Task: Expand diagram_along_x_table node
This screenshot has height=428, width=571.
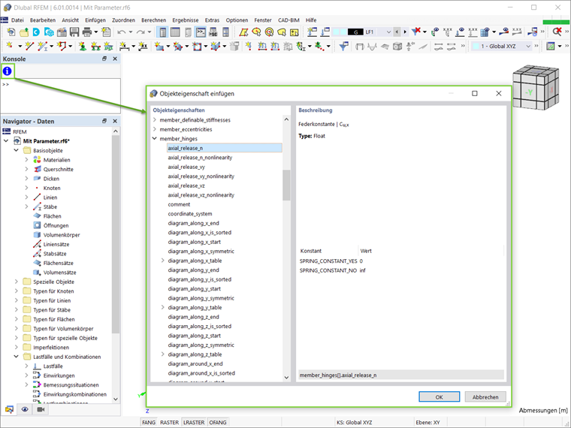Action: tap(163, 261)
